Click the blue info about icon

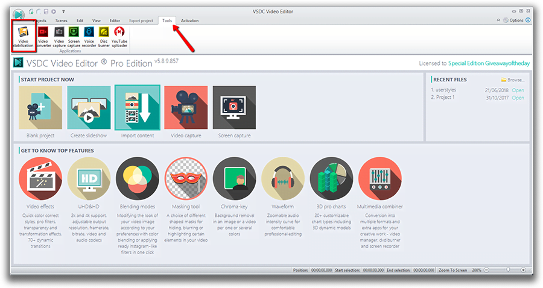click(x=528, y=20)
